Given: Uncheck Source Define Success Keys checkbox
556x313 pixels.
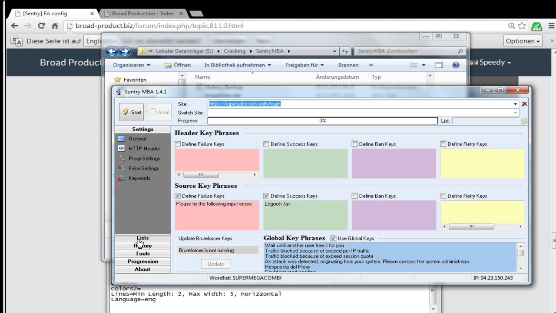Looking at the screenshot, I should point(266,196).
